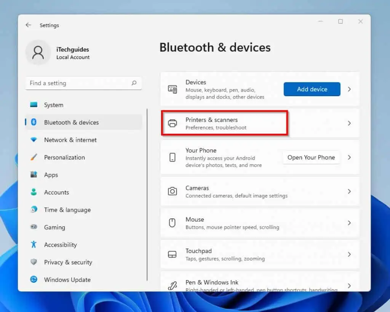Expand the Mouse settings row
Viewport: 390px width, 312px height.
point(349,223)
